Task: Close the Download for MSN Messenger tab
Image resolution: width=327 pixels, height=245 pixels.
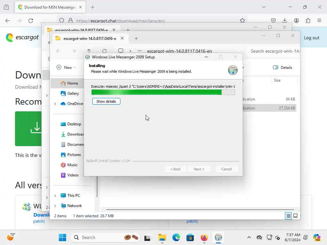Action: click(80, 7)
